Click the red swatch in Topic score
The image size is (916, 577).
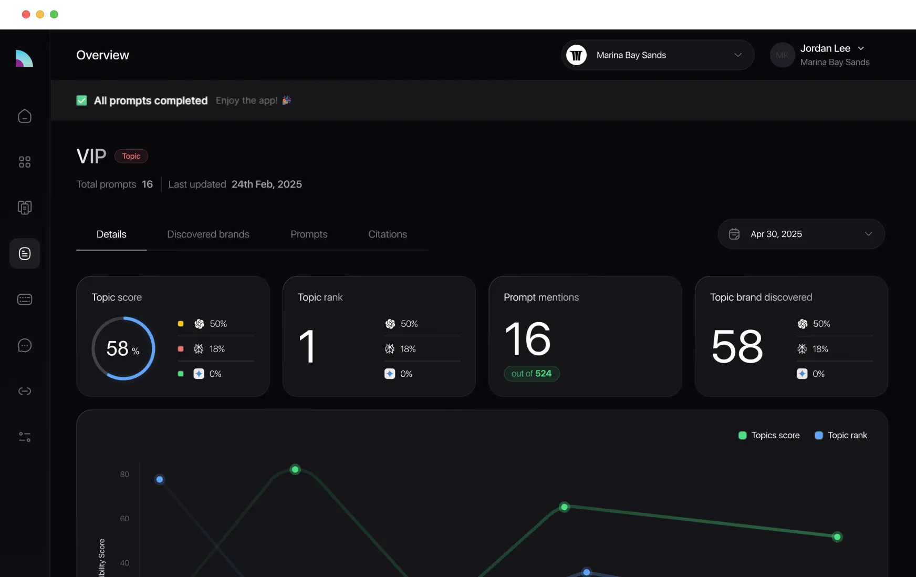181,349
